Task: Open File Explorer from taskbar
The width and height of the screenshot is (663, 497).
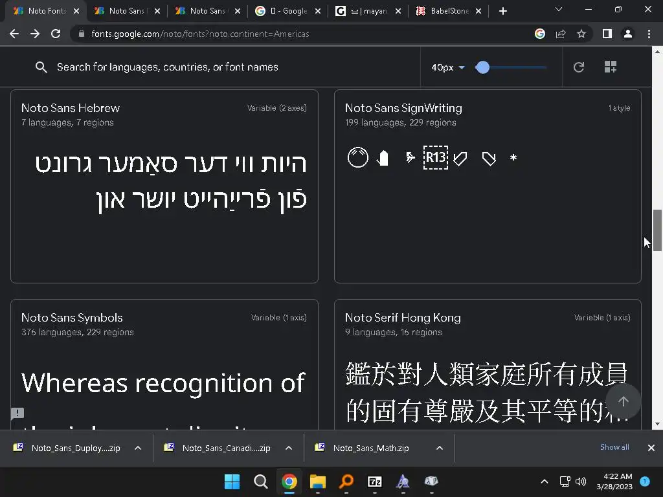Action: coord(317,481)
